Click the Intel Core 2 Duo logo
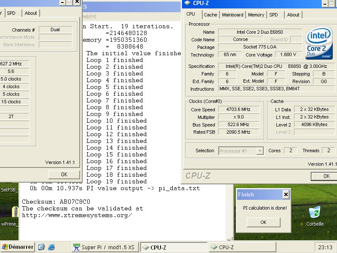 pyautogui.click(x=319, y=43)
